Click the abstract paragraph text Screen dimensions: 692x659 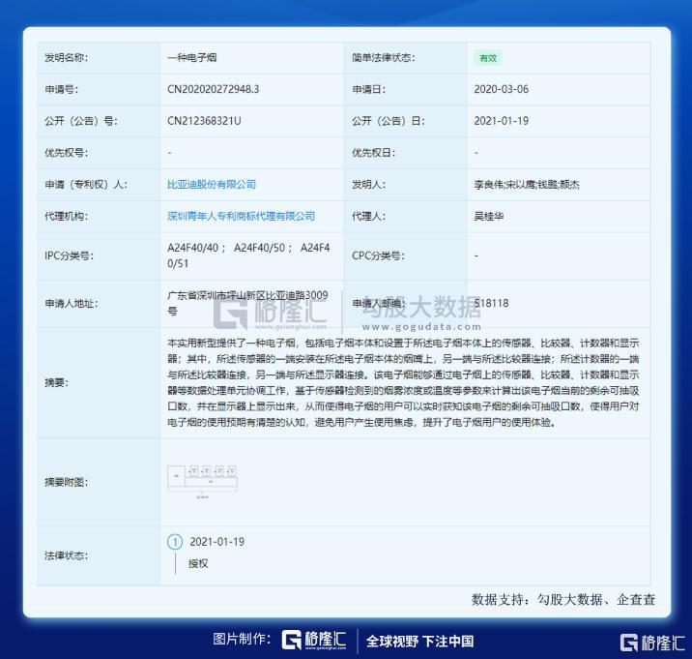(x=403, y=383)
